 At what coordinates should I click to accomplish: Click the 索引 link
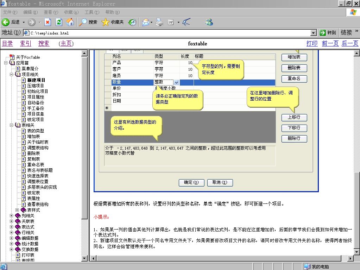click(26, 43)
